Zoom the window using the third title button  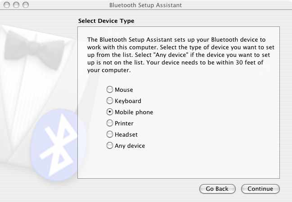[26, 5]
